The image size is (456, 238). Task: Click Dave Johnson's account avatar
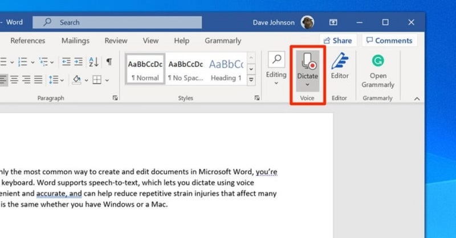307,22
